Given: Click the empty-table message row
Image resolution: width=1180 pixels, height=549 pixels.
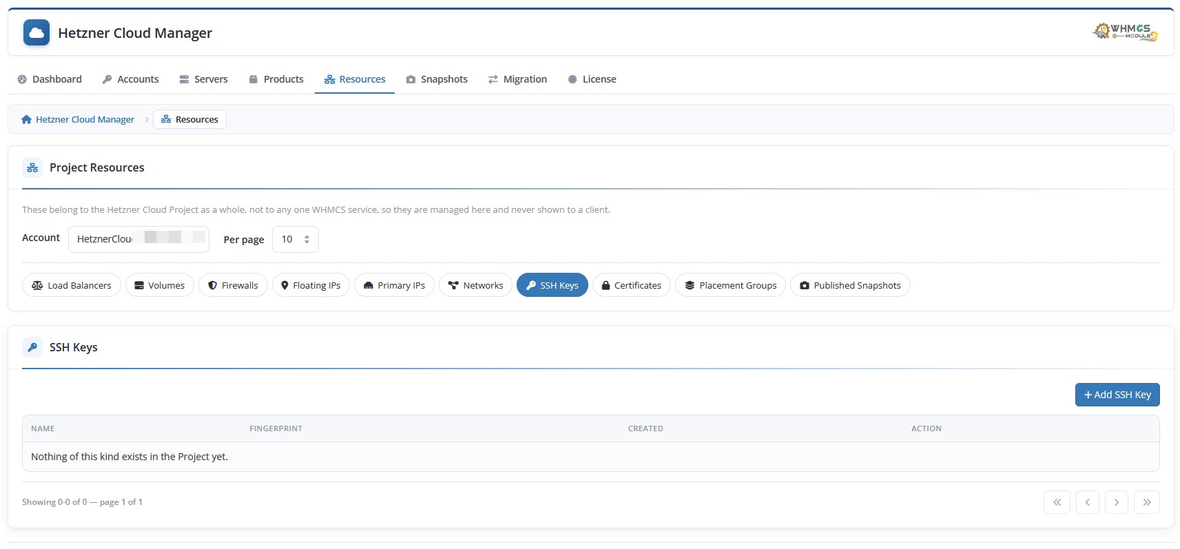Looking at the screenshot, I should pyautogui.click(x=590, y=457).
